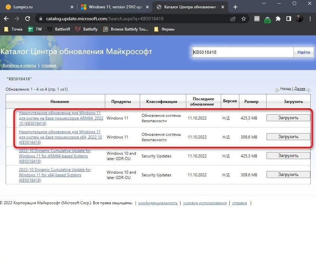Open the Battleriff bookmark
316x262 pixels.
(58, 29)
